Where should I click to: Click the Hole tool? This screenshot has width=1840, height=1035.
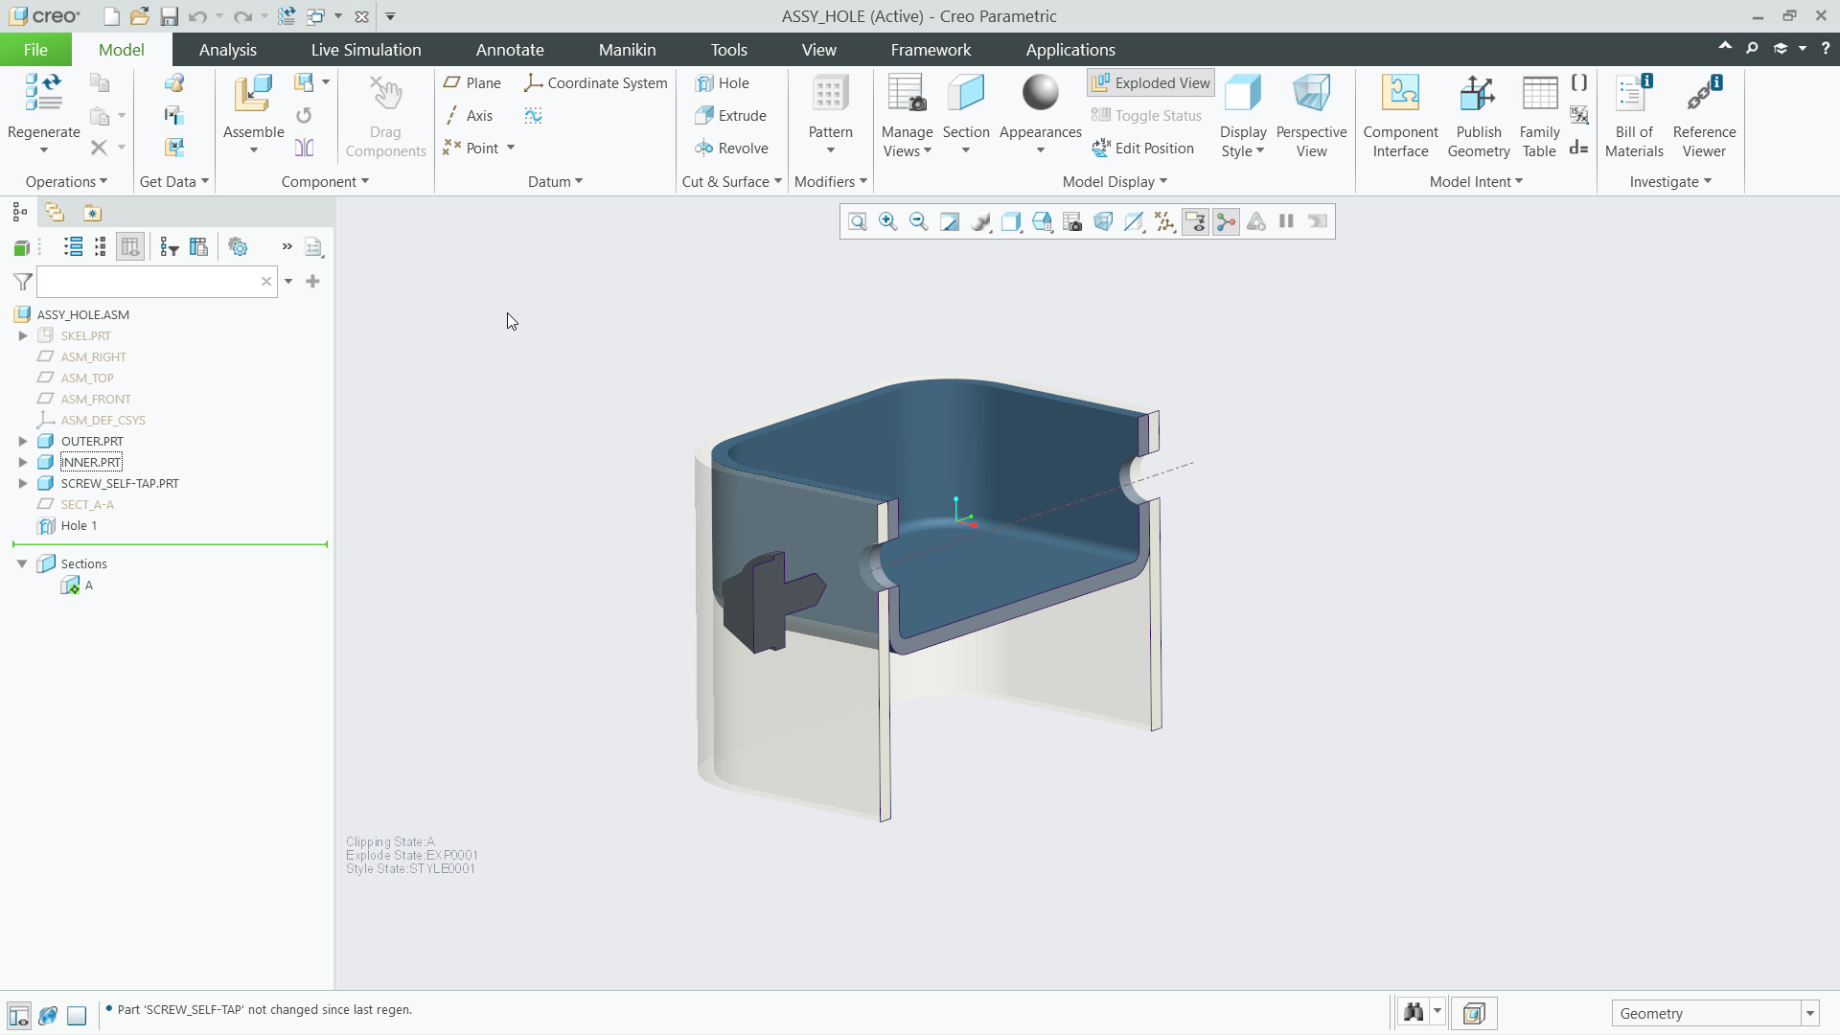(723, 83)
